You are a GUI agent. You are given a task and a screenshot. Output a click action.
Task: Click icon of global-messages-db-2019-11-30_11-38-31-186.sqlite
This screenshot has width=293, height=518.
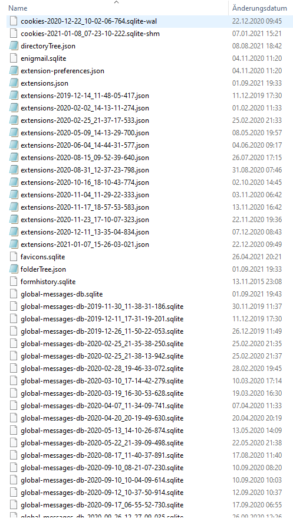[13, 307]
